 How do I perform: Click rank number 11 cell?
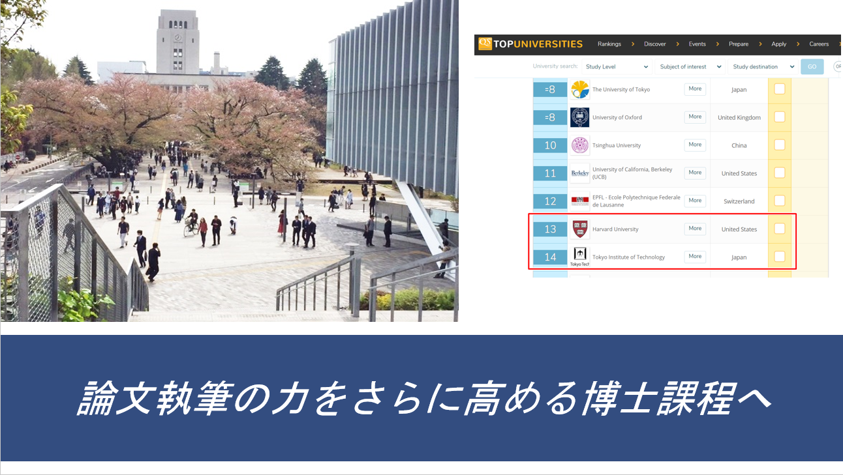click(x=550, y=173)
